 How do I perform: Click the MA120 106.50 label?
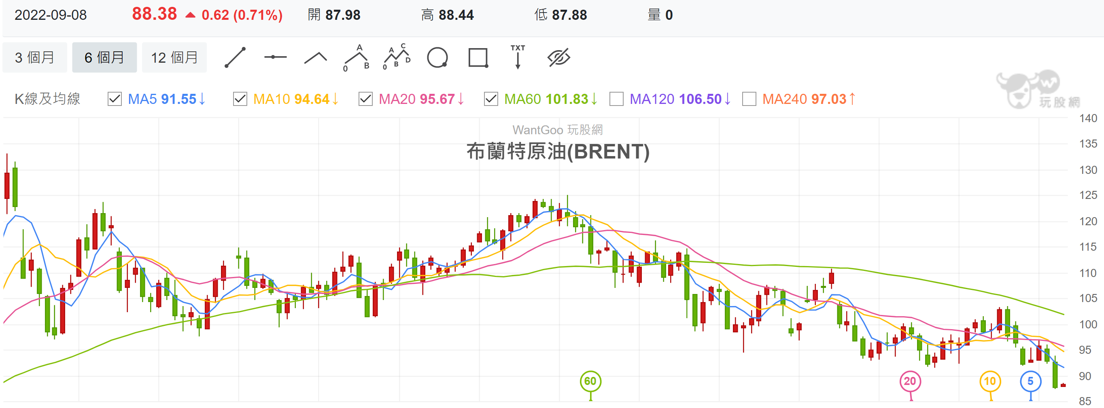680,99
